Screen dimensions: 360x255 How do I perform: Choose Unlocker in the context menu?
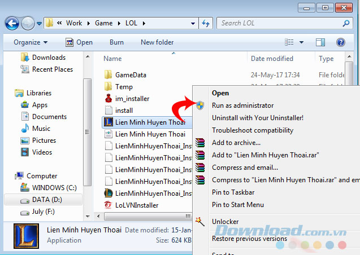tap(225, 222)
